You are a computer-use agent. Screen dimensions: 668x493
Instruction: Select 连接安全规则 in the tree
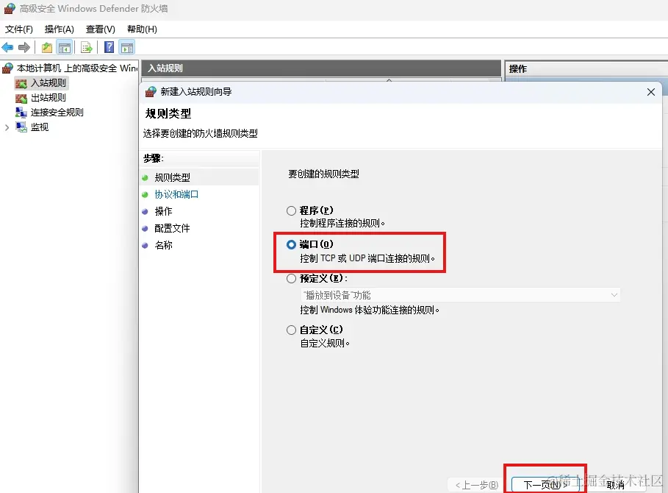pyautogui.click(x=57, y=113)
